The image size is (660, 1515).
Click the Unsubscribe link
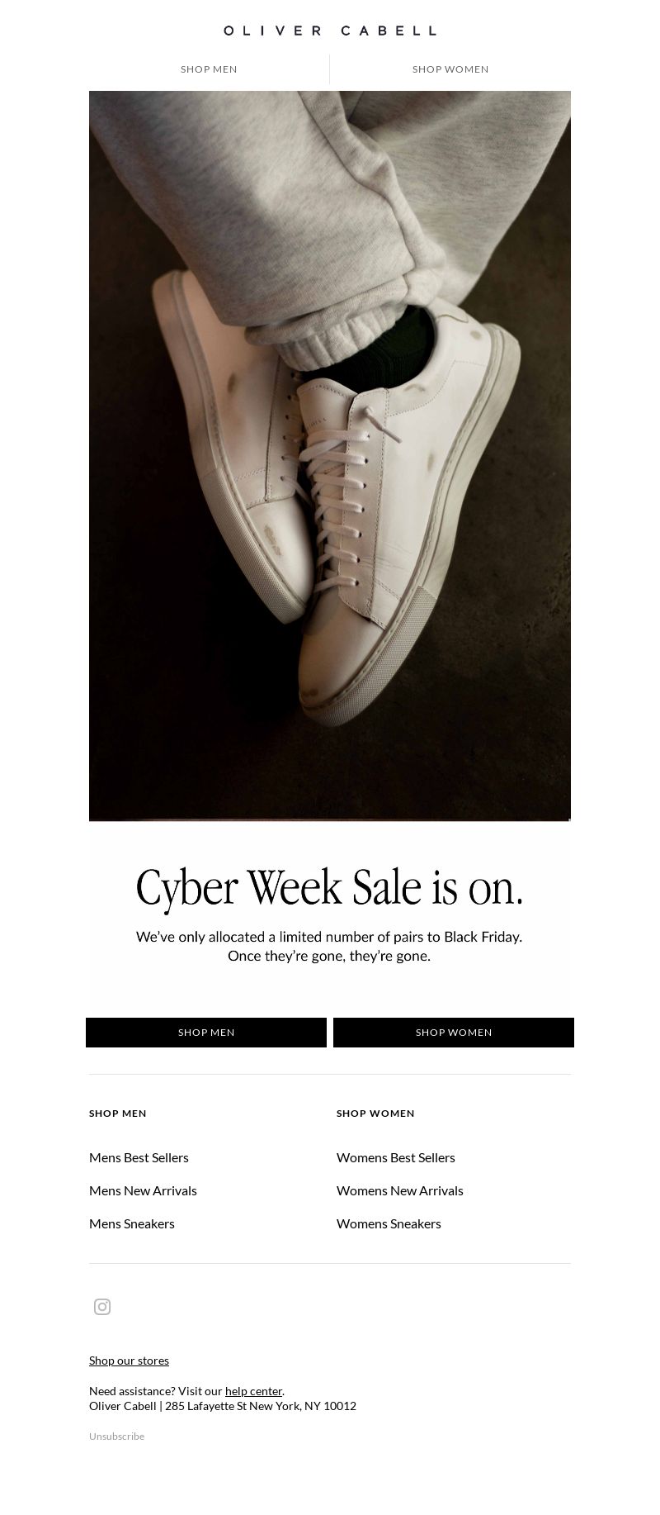pos(116,1437)
